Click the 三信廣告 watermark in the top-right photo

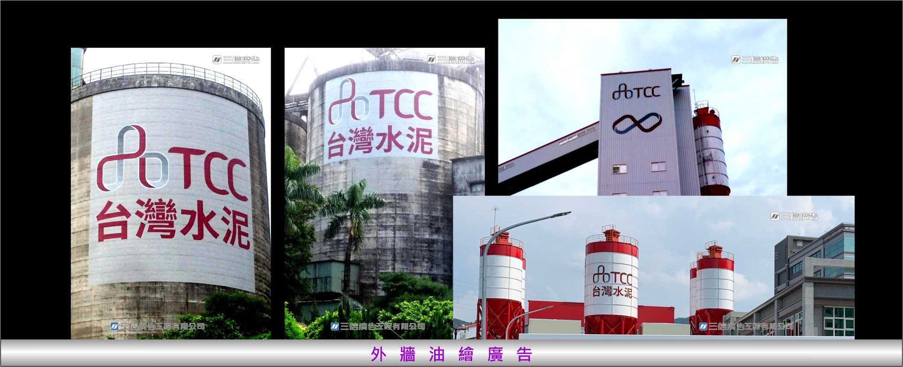click(755, 60)
